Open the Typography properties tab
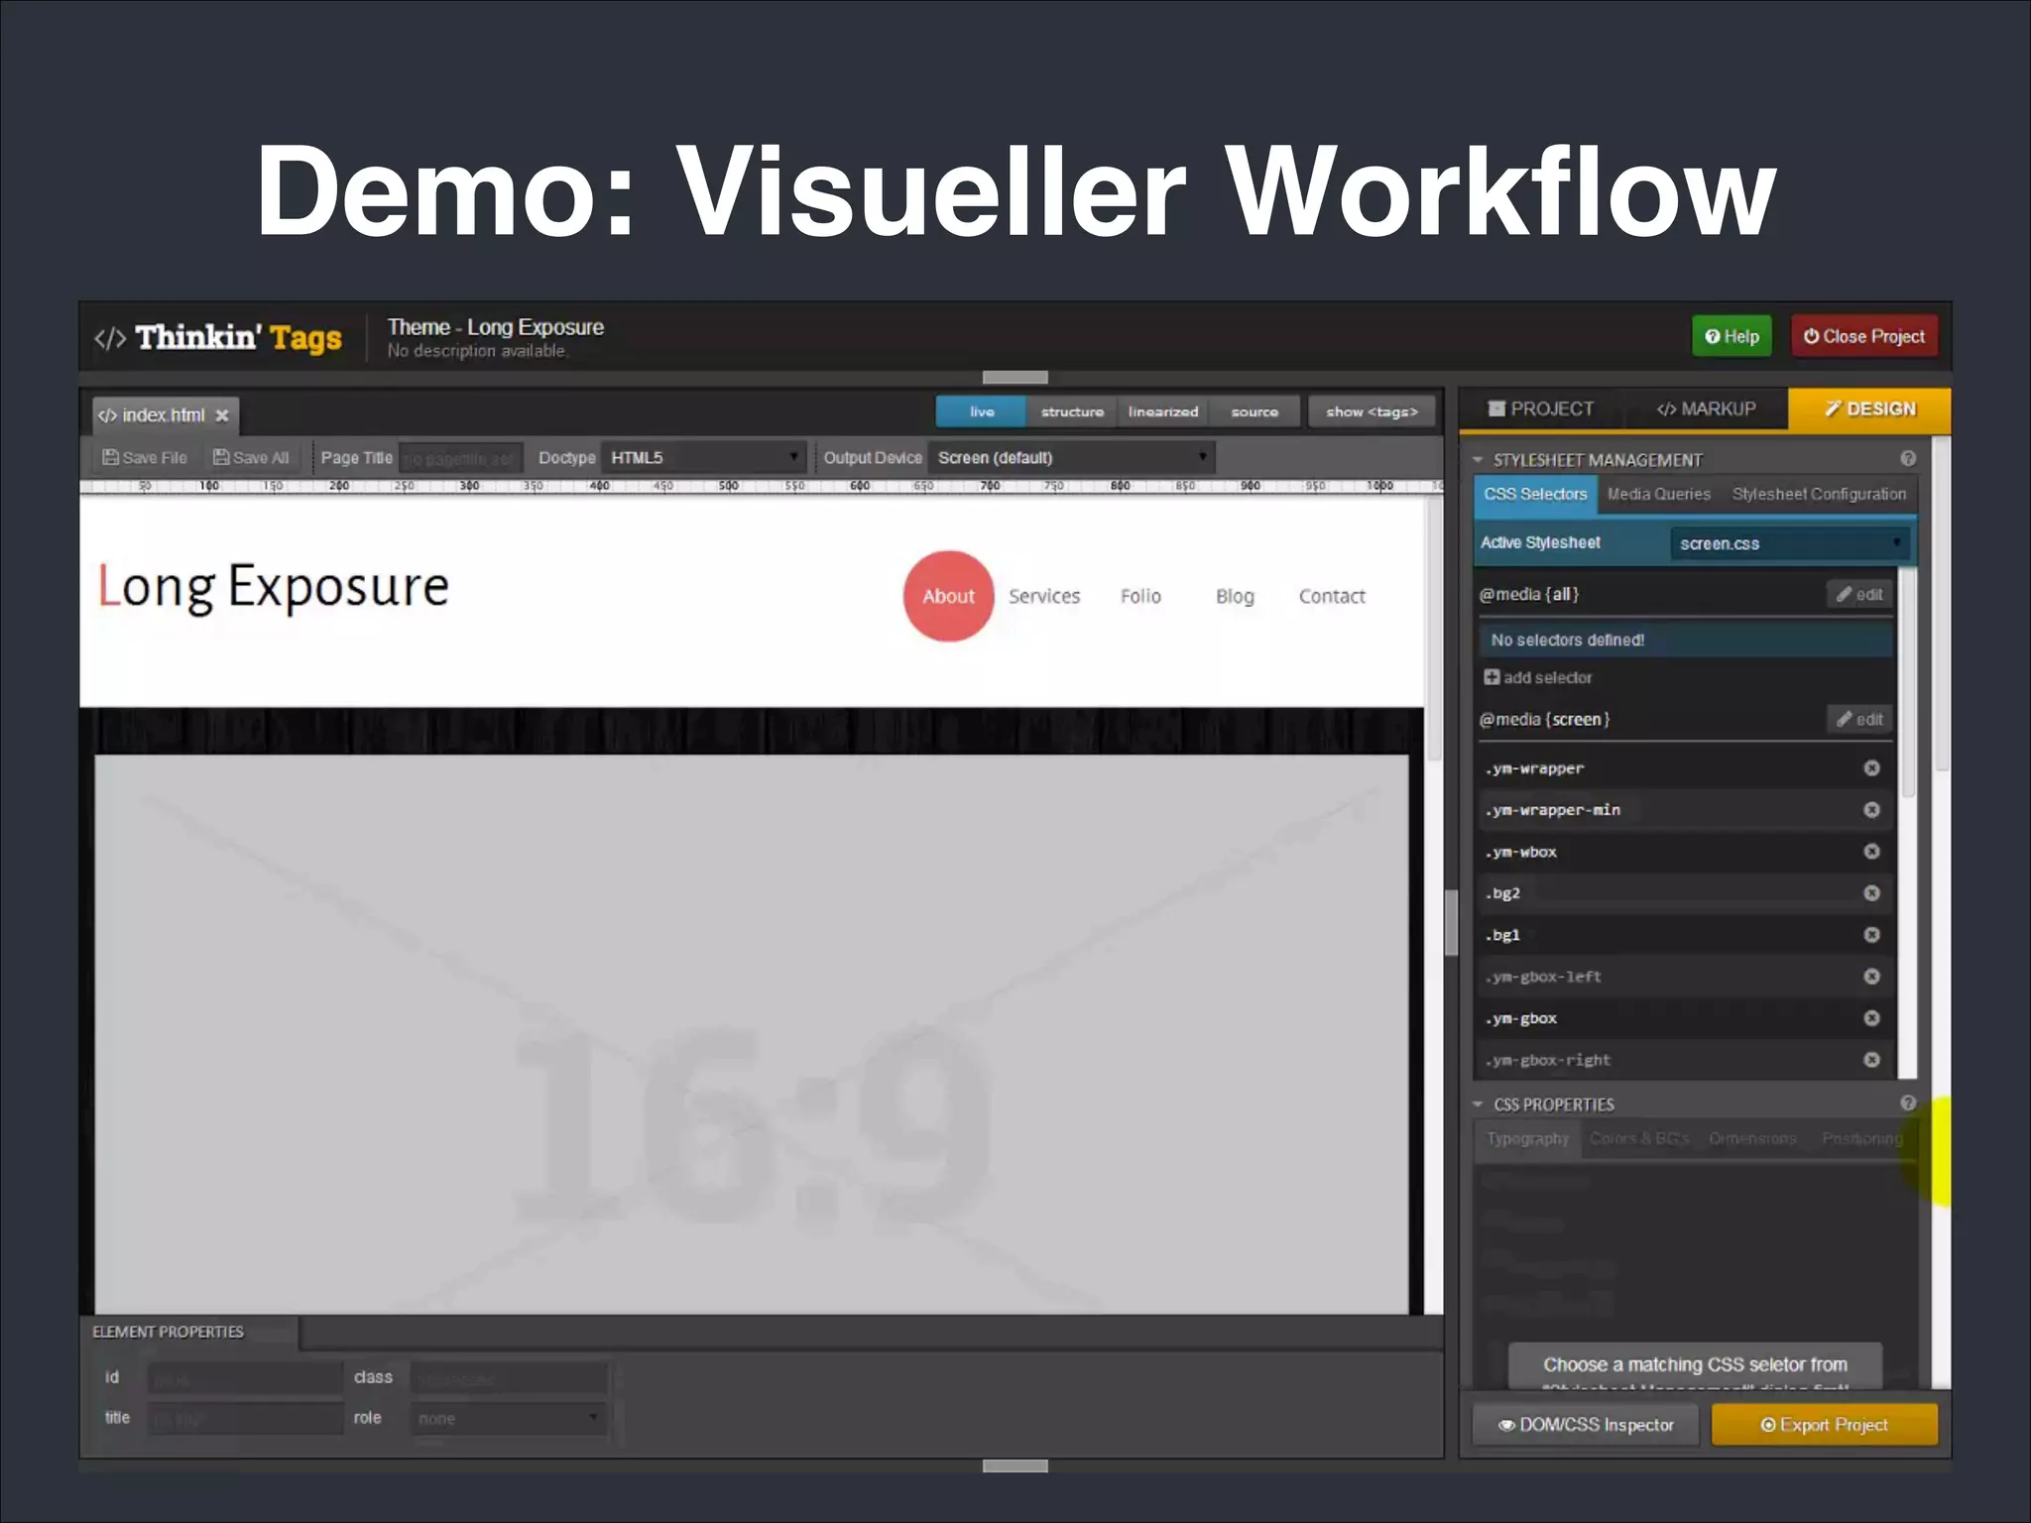The width and height of the screenshot is (2031, 1523). point(1527,1138)
